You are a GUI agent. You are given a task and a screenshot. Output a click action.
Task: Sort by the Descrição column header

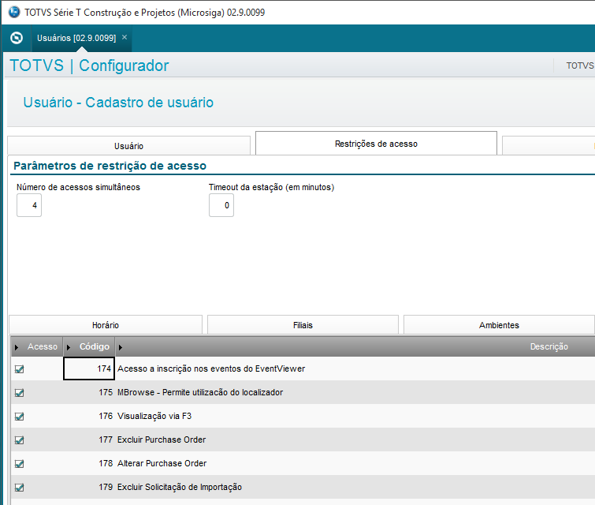tap(549, 346)
